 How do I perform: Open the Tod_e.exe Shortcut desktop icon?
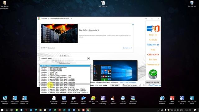pos(54,100)
